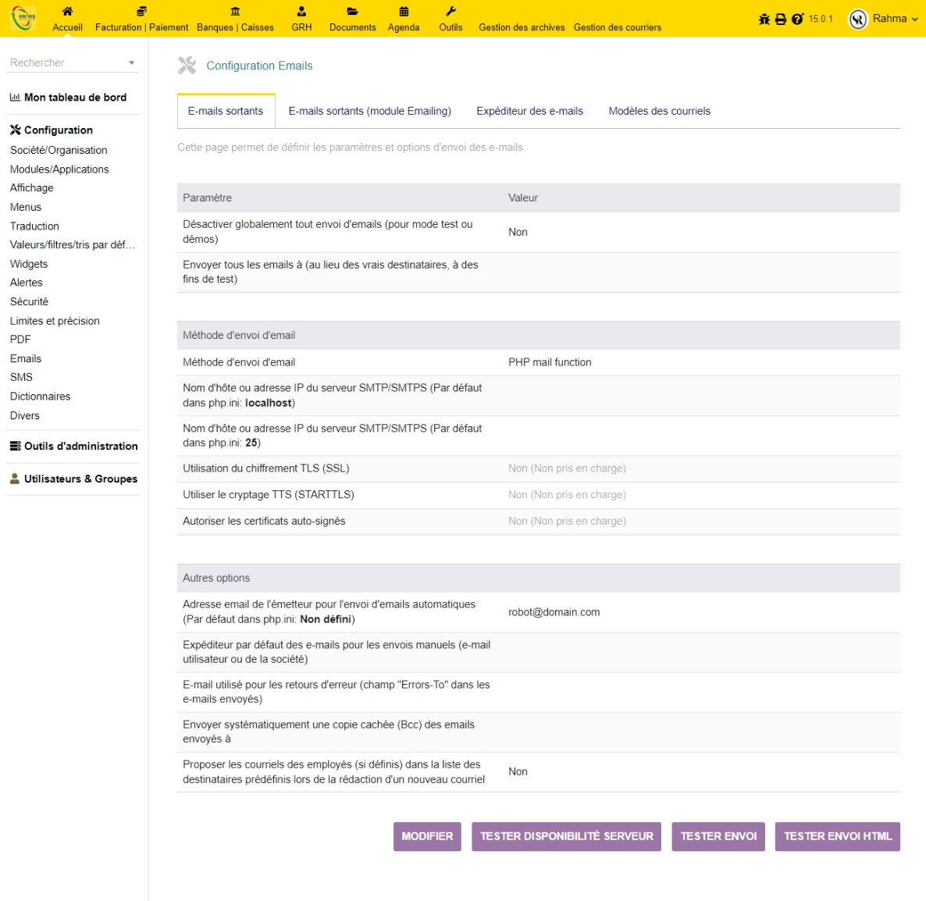Image resolution: width=926 pixels, height=901 pixels.
Task: Open the Agenda calendar icon
Action: point(404,12)
